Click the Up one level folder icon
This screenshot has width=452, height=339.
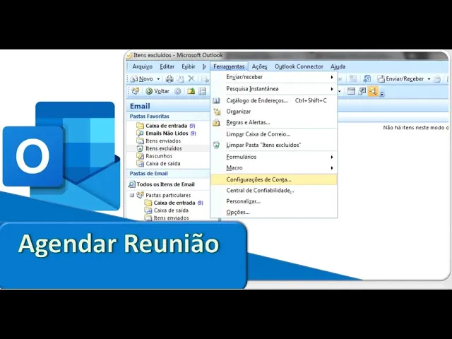[x=191, y=91]
